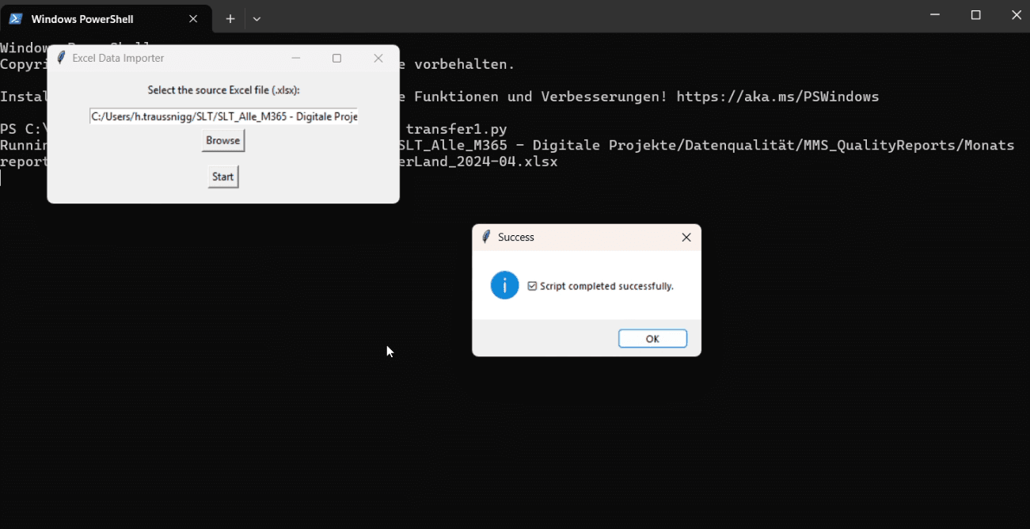
Task: Click "transfer1.py" text in the terminal
Action: [x=456, y=129]
